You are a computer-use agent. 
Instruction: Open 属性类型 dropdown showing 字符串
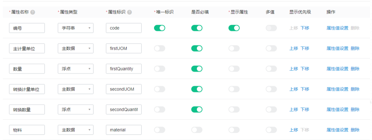tap(76, 28)
